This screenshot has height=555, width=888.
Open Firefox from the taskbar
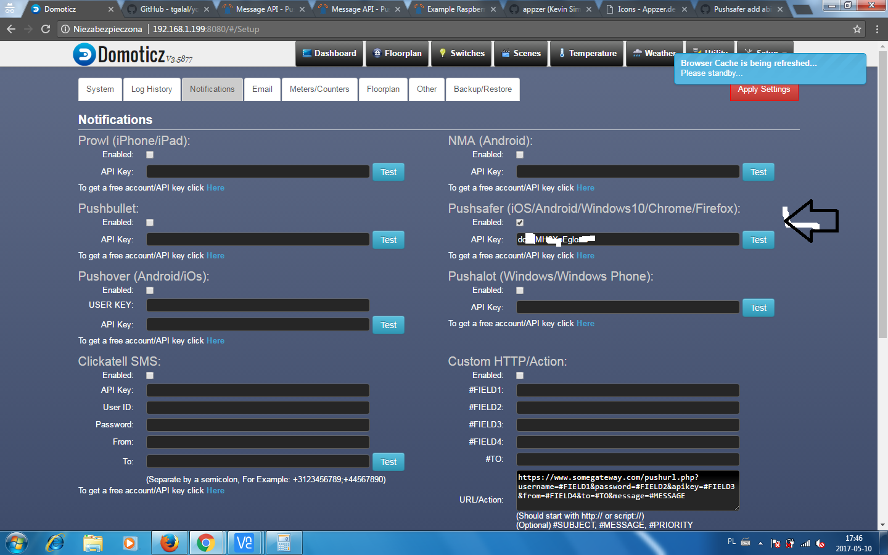click(169, 543)
